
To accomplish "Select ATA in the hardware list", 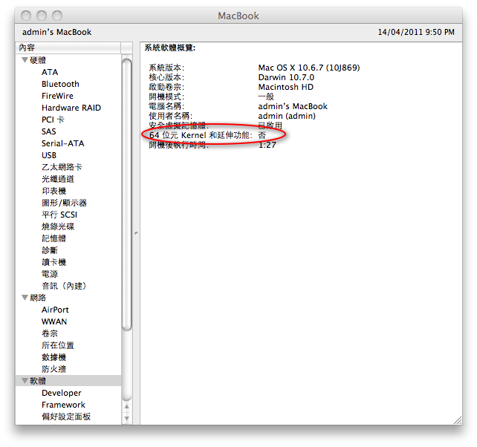I will pos(50,72).
